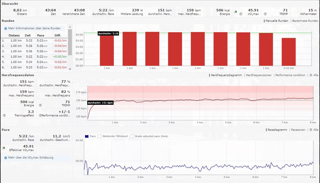Click the help icon beside TRIMP in Herzfrequenzdaten

tap(40, 105)
